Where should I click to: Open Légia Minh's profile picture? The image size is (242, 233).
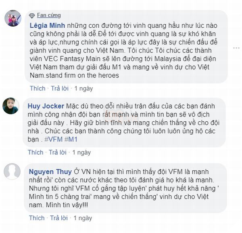tap(12, 18)
